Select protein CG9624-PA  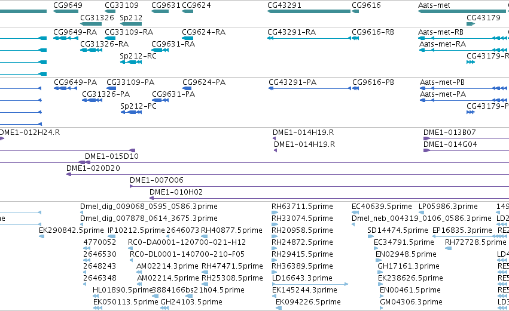[x=204, y=82]
